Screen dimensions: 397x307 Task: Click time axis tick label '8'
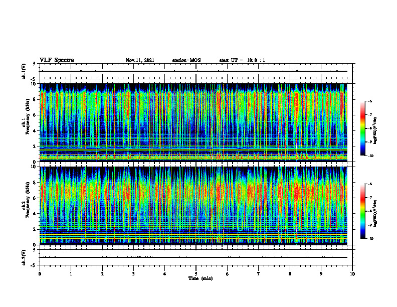(x=290, y=274)
